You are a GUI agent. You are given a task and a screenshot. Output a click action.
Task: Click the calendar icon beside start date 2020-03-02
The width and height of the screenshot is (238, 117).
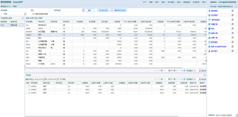pyautogui.click(x=45, y=79)
